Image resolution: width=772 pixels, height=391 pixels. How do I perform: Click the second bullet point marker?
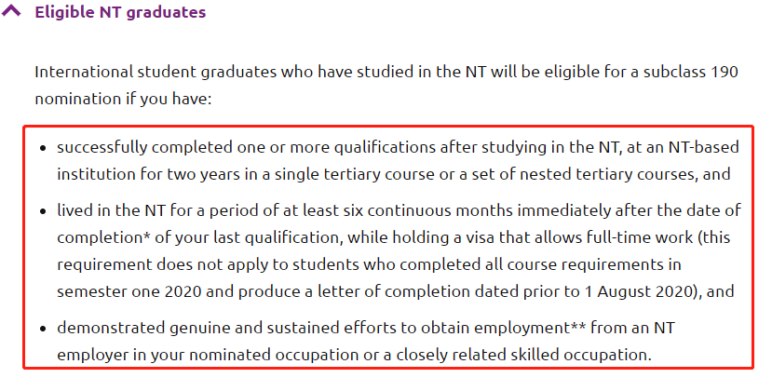click(x=44, y=211)
